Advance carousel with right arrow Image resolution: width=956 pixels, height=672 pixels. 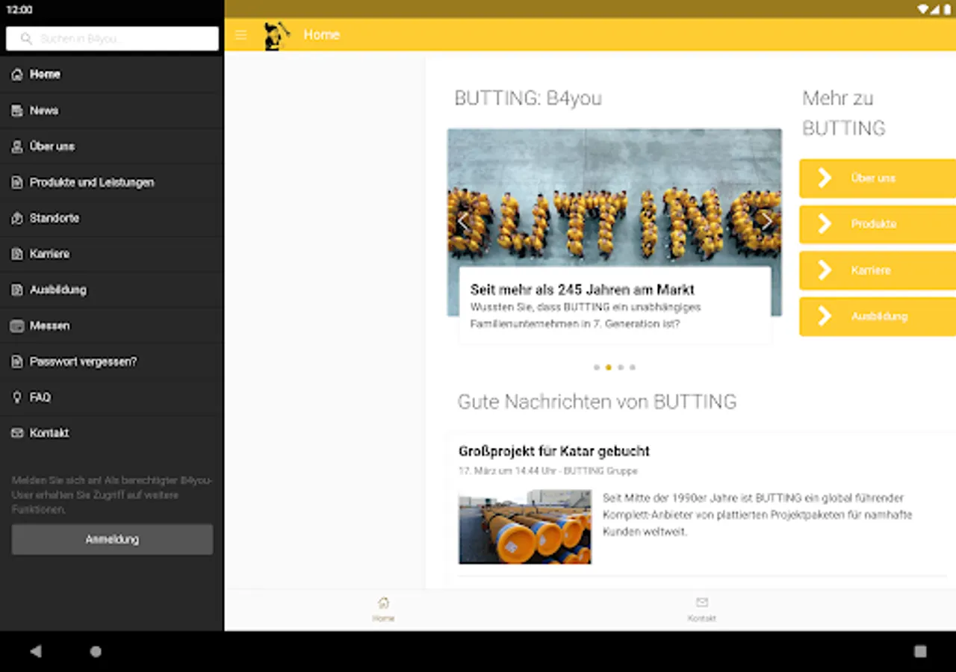coord(766,222)
